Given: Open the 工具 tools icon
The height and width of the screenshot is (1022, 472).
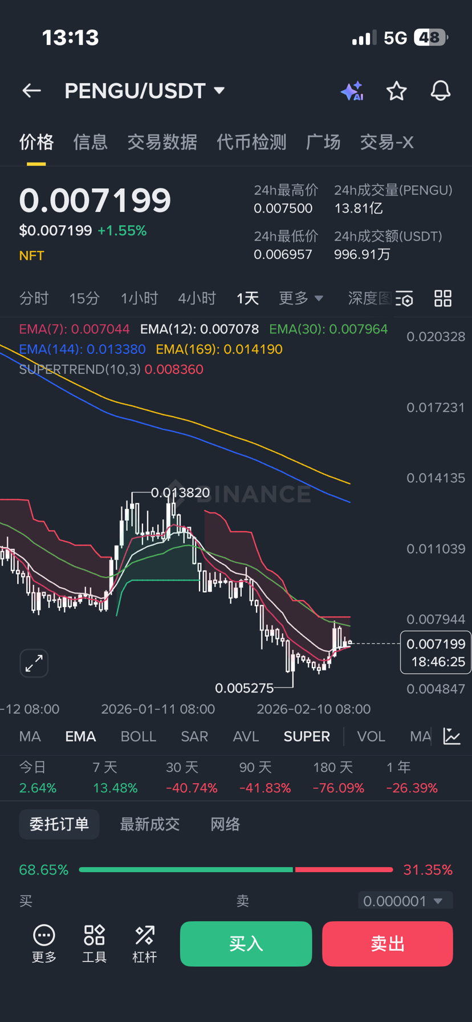Looking at the screenshot, I should pyautogui.click(x=95, y=944).
